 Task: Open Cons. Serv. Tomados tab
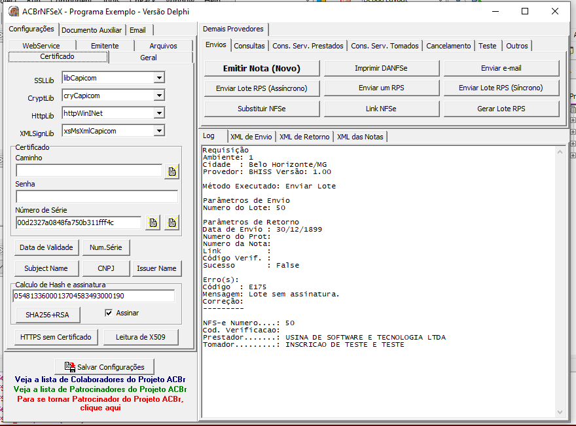click(385, 46)
